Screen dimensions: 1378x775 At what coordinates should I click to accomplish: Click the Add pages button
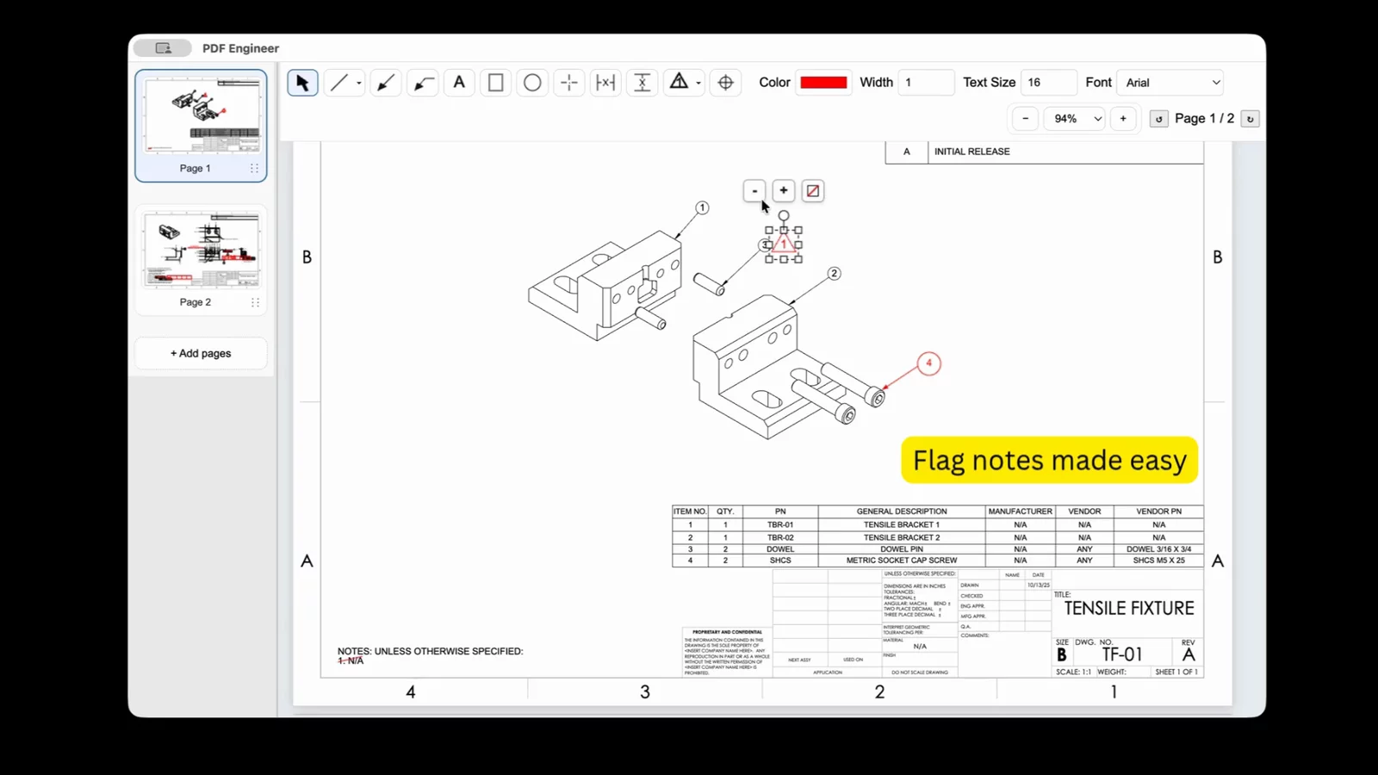click(x=201, y=353)
